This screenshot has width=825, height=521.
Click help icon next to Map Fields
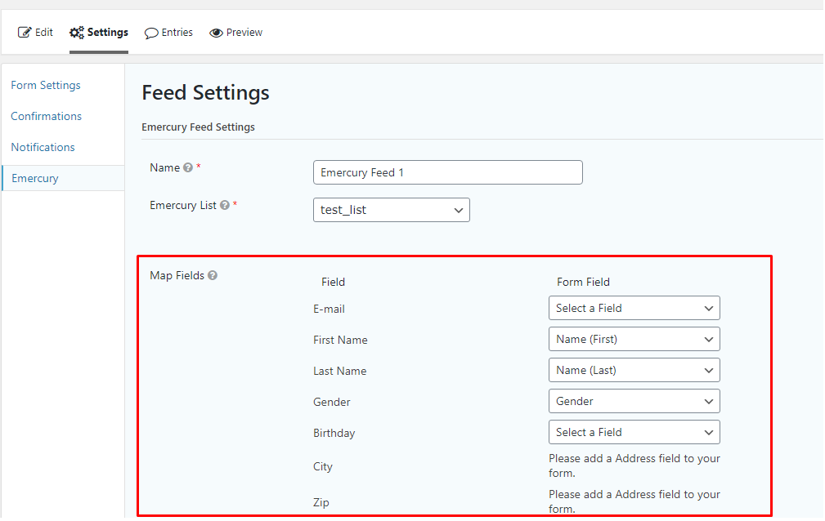[213, 276]
